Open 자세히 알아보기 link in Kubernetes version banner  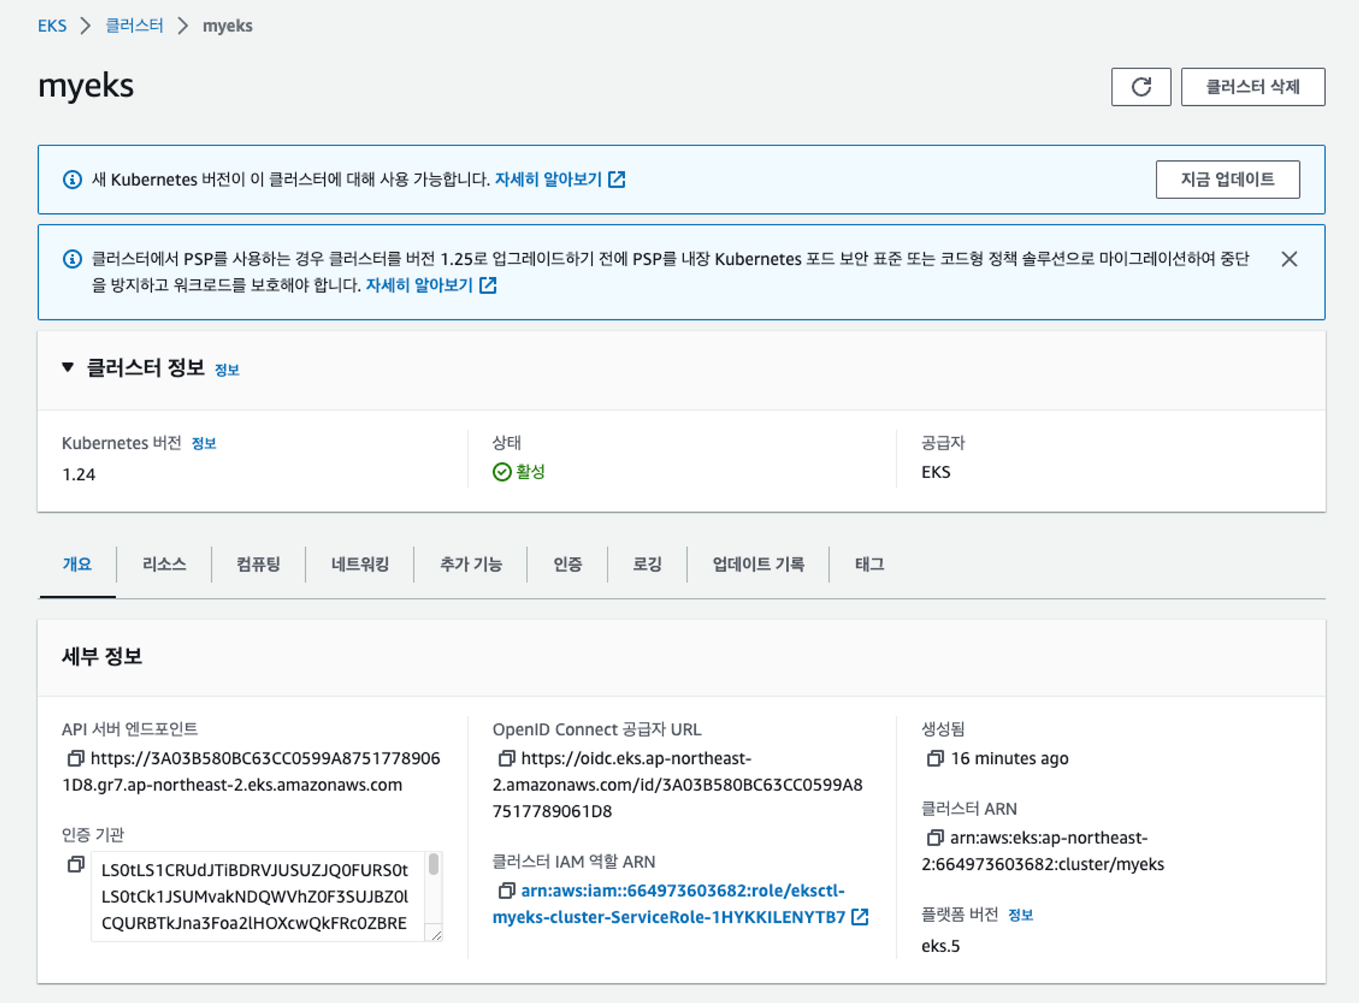pyautogui.click(x=548, y=179)
